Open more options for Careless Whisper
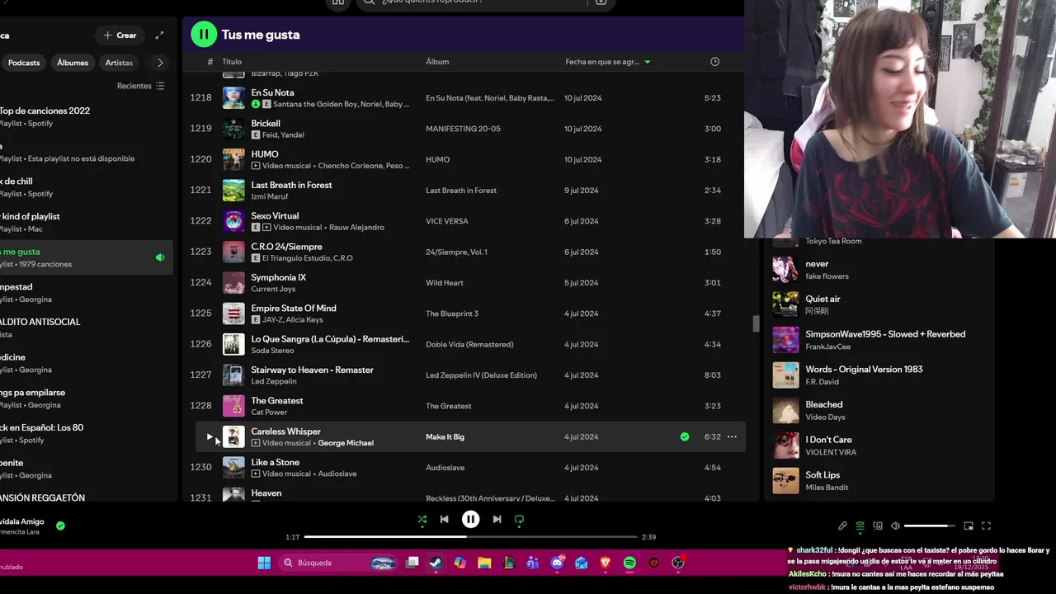 pos(732,436)
